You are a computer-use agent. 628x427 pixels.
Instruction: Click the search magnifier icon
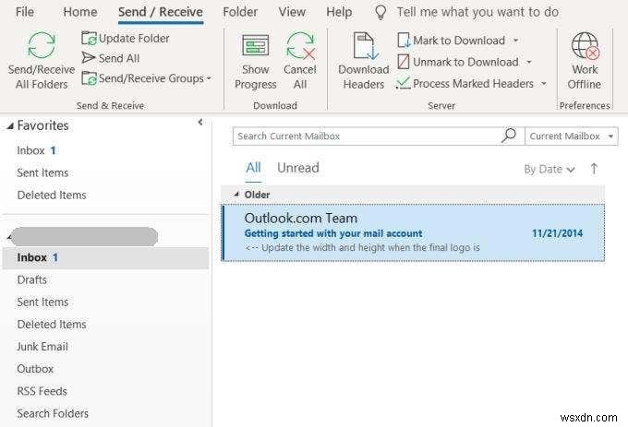[x=509, y=136]
